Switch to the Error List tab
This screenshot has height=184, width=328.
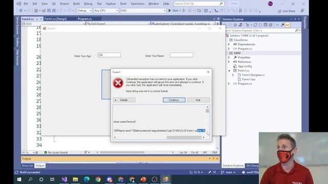click(x=27, y=166)
